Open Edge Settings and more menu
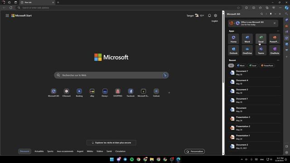290x163 pixels. click(x=280, y=8)
